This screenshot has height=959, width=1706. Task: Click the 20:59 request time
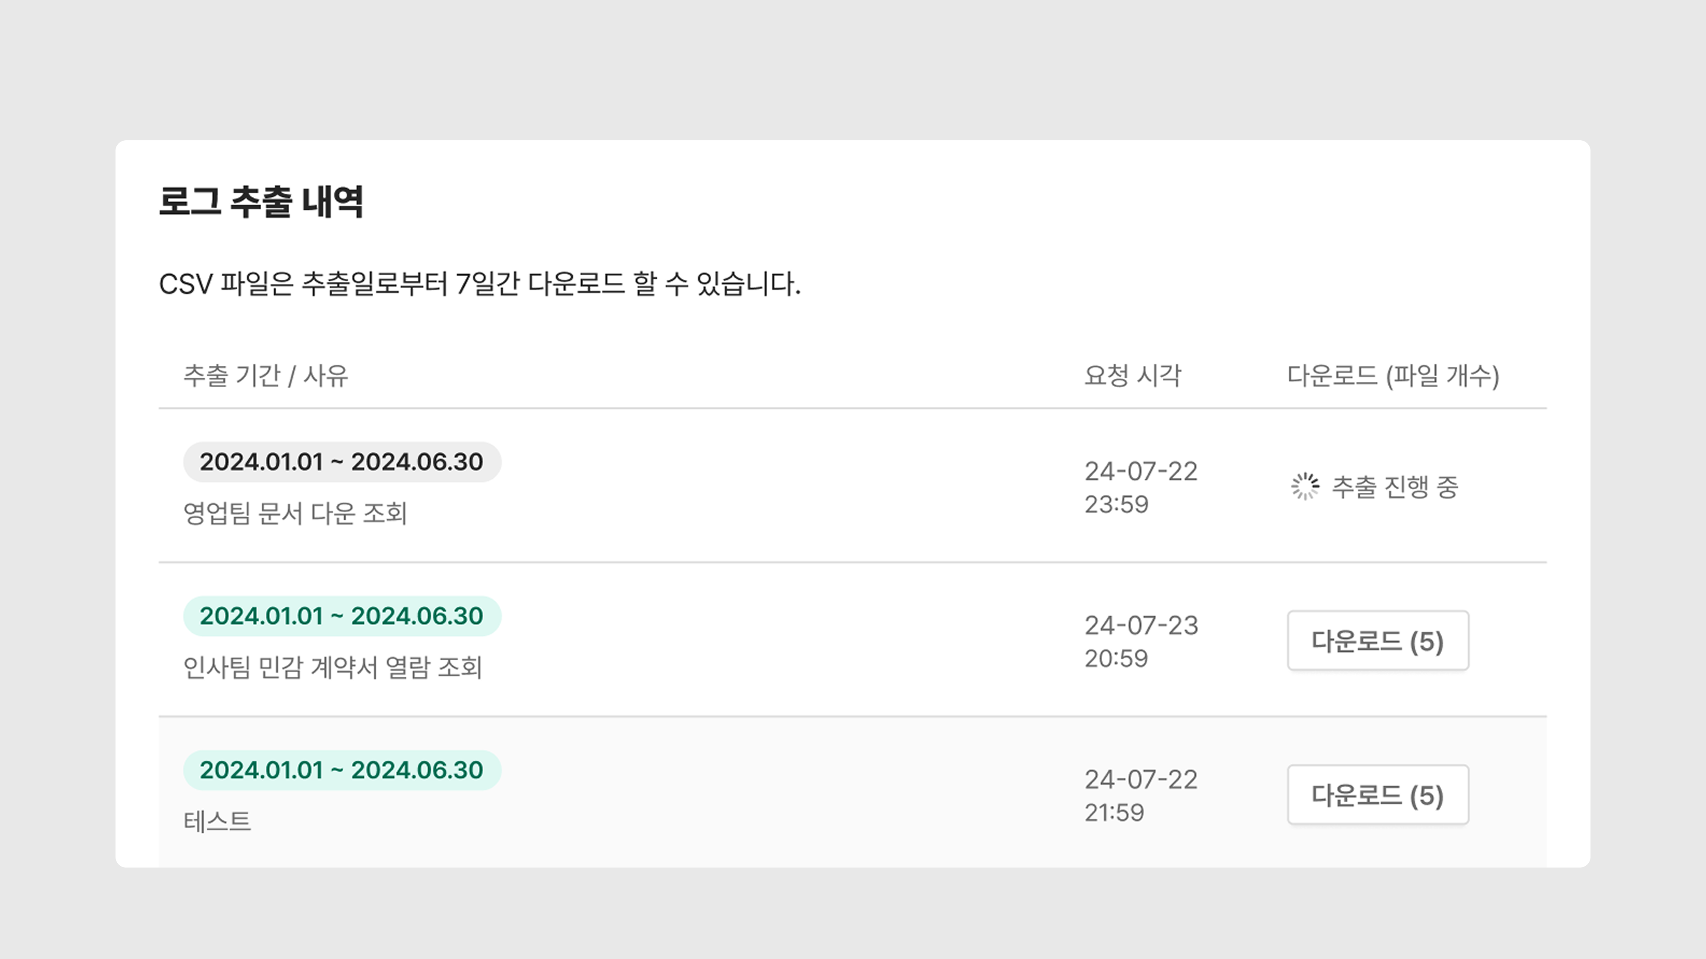pos(1116,658)
